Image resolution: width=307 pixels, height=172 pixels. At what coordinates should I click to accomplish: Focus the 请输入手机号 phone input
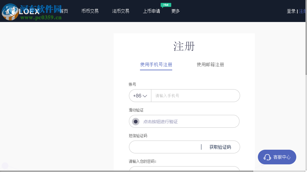coord(195,96)
